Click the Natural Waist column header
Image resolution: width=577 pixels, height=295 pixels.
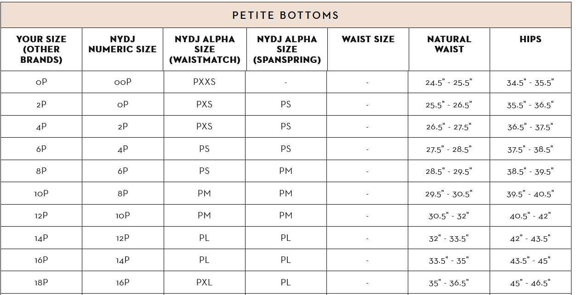[449, 44]
